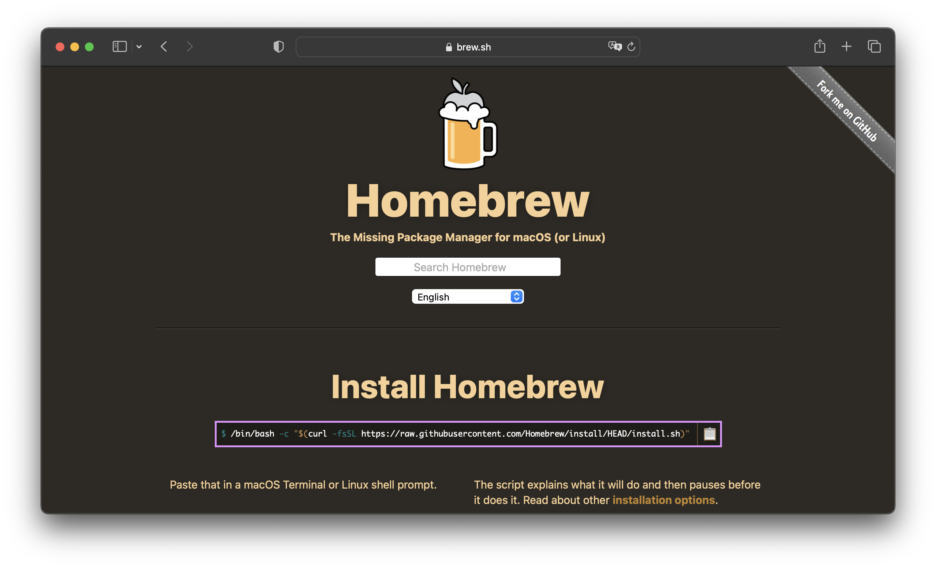Open the Share menu
Image resolution: width=936 pixels, height=568 pixels.
819,46
